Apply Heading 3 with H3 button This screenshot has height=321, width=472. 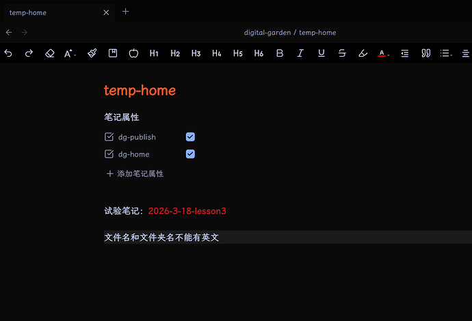click(196, 53)
